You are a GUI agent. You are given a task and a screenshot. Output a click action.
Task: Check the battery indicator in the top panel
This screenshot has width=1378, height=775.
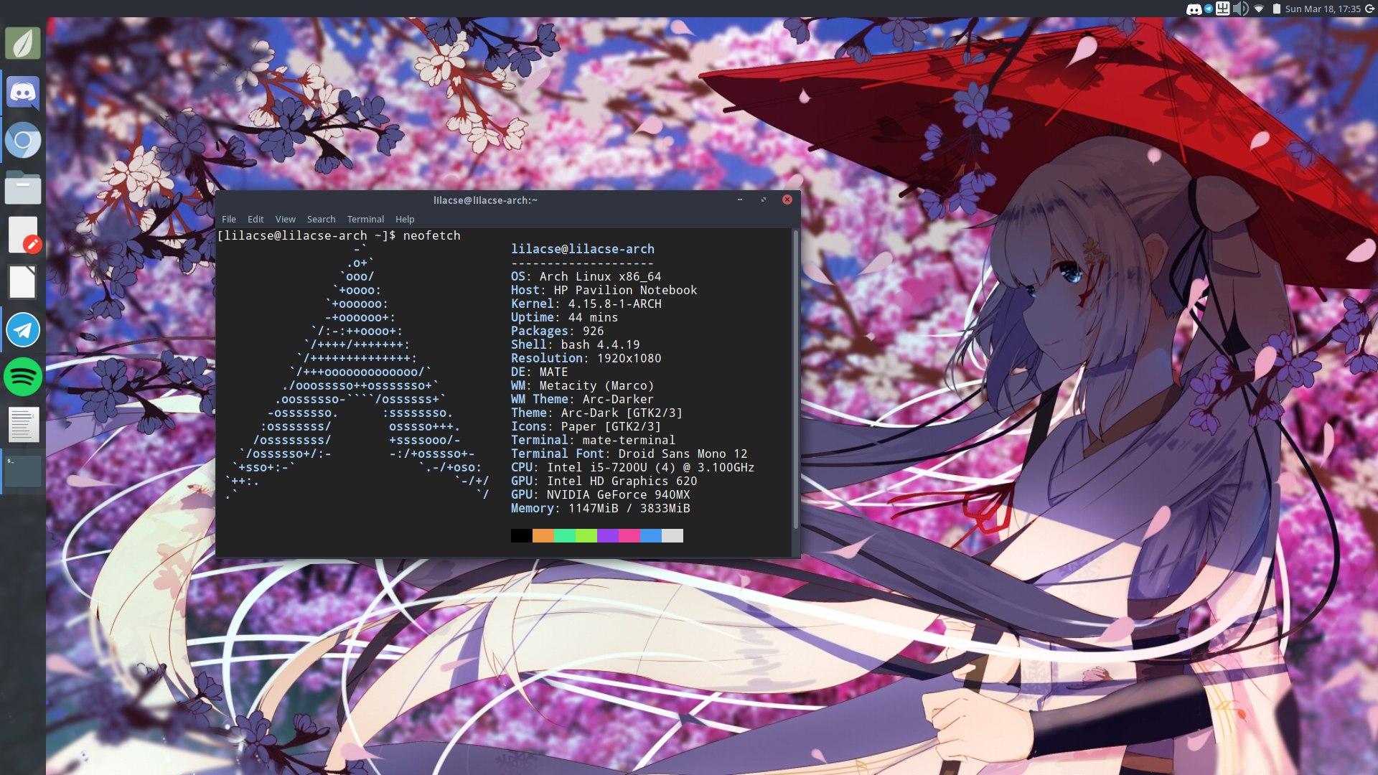(x=1276, y=9)
